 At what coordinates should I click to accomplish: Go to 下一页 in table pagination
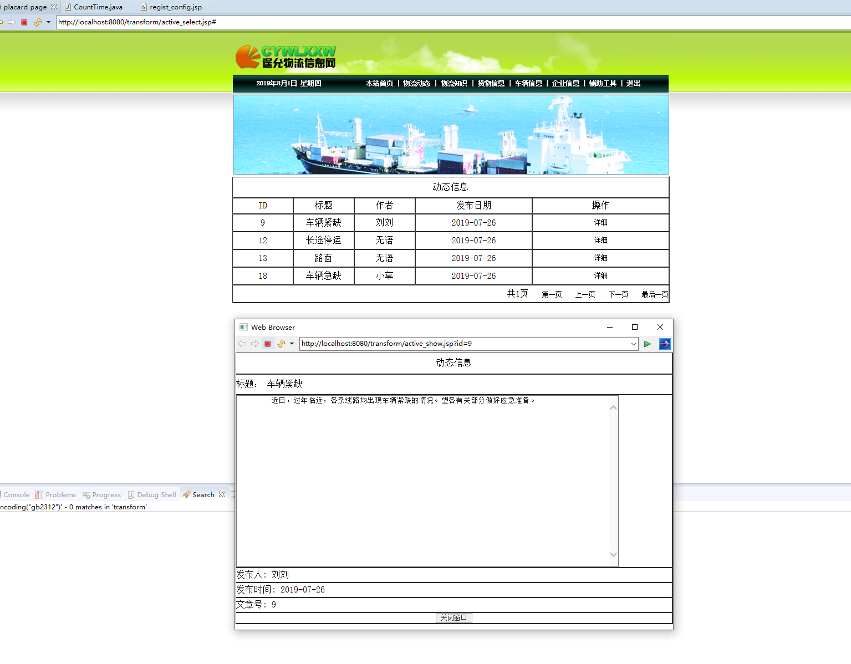pyautogui.click(x=618, y=294)
